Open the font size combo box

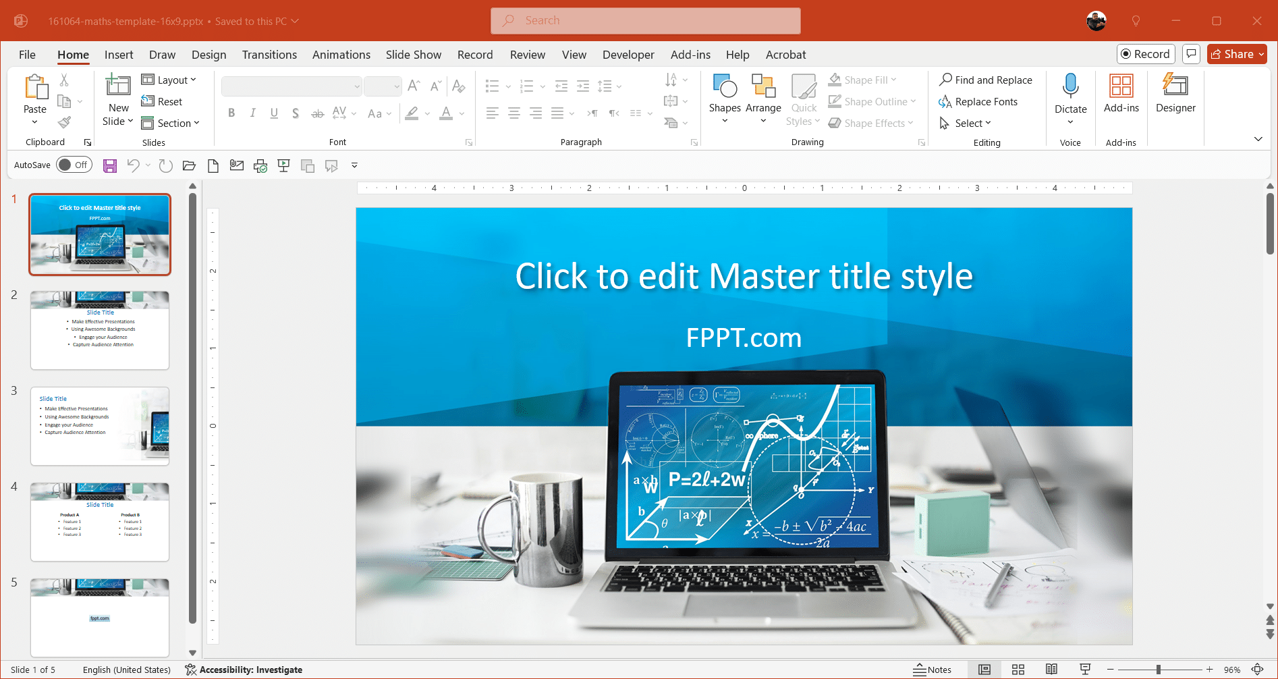383,86
